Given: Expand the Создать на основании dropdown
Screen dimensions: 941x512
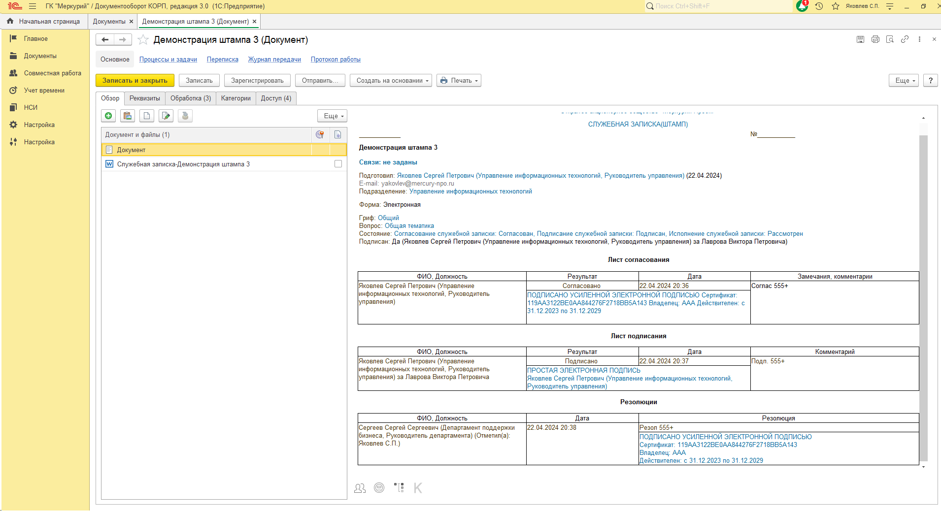Looking at the screenshot, I should point(391,80).
